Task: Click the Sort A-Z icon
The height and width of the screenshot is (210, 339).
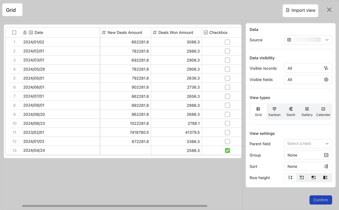Action: coord(326,166)
